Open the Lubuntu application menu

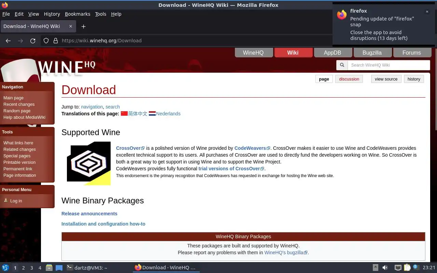(x=5, y=268)
